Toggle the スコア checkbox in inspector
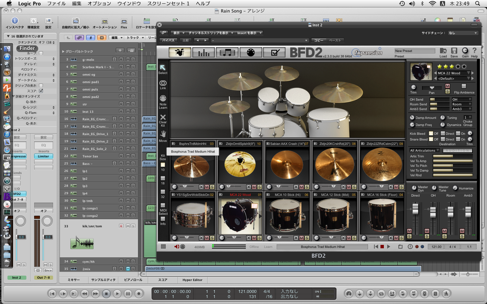487x304 pixels. pos(41,91)
